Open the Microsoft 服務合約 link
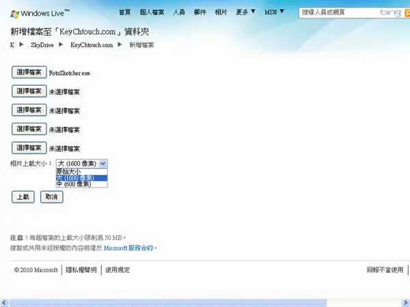Image resolution: width=410 pixels, height=307 pixels. (x=128, y=248)
